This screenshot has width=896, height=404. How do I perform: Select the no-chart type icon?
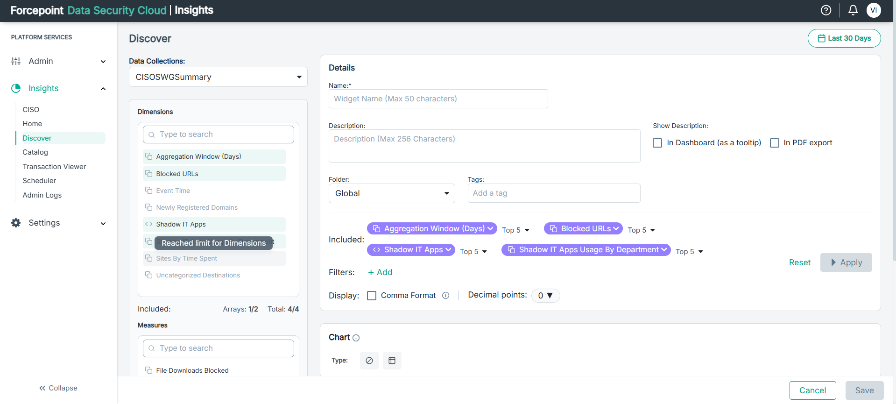[369, 361]
